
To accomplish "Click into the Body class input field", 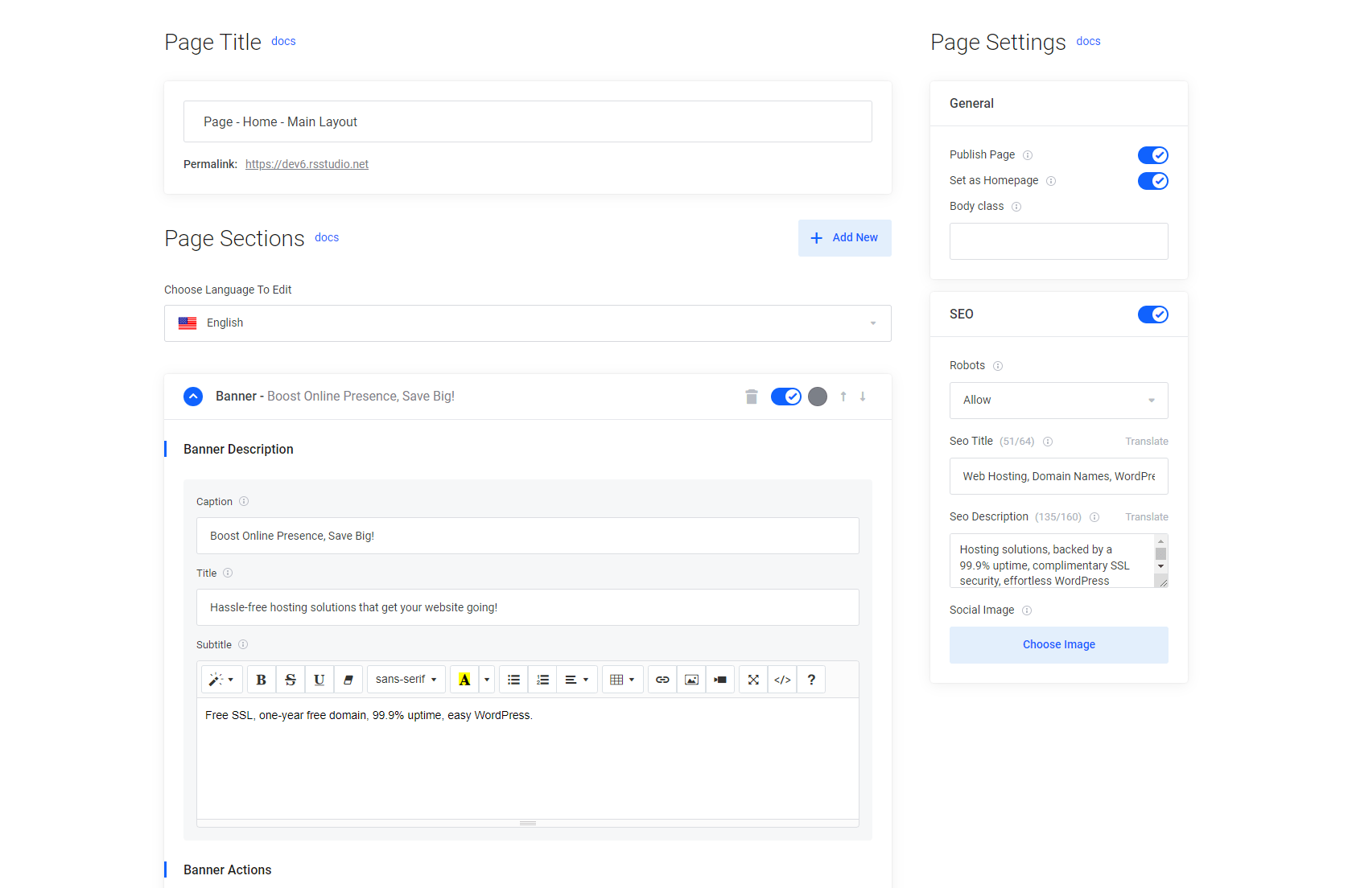I will click(1058, 241).
